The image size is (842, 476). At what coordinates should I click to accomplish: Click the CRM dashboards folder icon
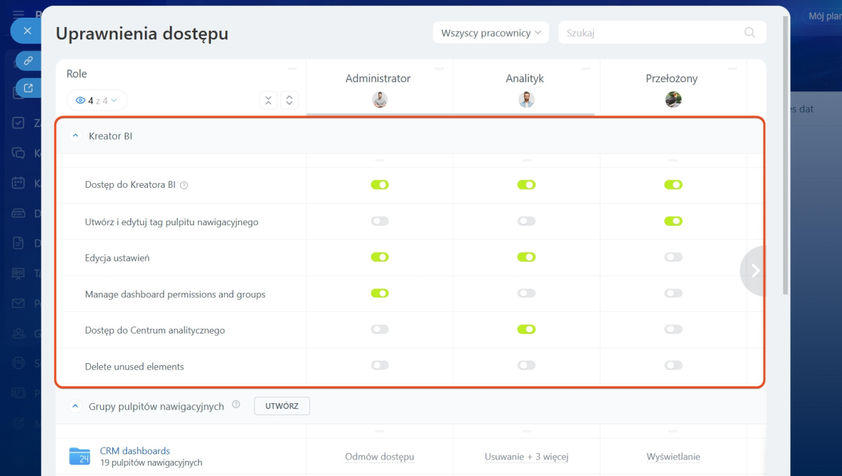coord(80,456)
